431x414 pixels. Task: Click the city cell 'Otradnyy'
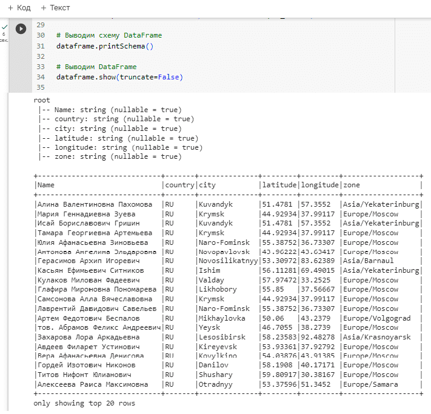(216, 384)
